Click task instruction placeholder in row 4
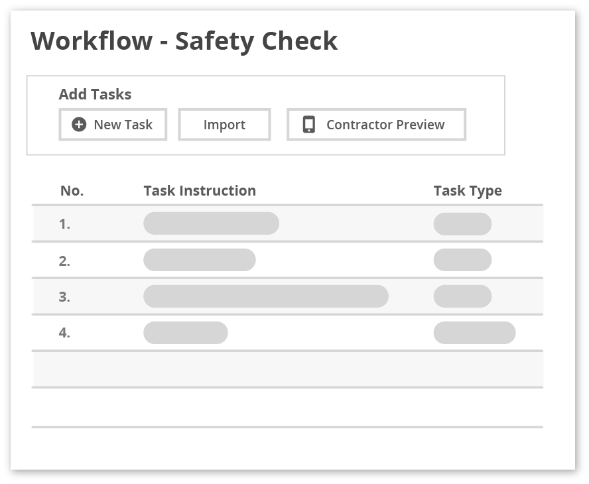 point(186,333)
